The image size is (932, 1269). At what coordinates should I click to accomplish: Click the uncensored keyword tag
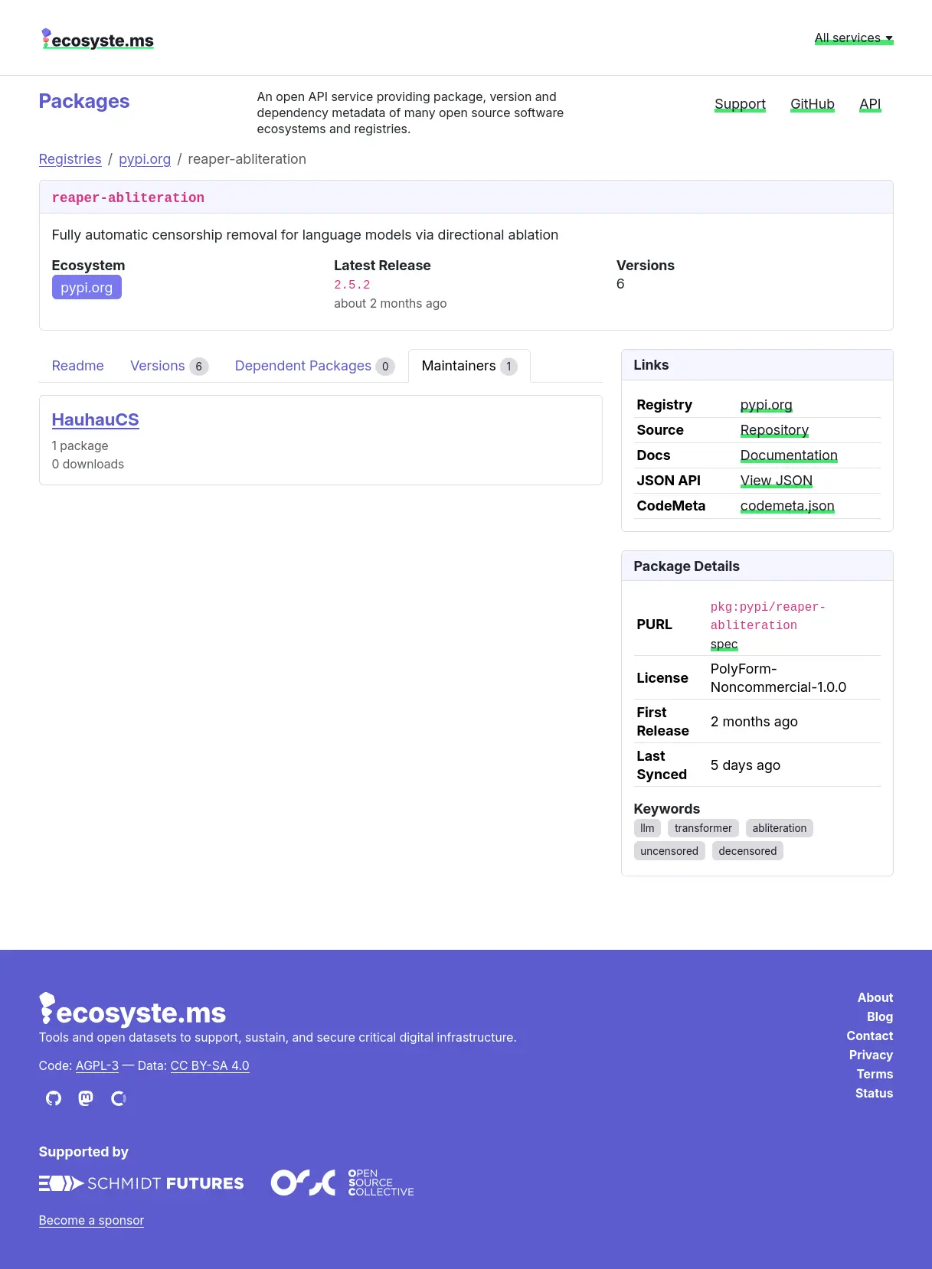click(669, 851)
